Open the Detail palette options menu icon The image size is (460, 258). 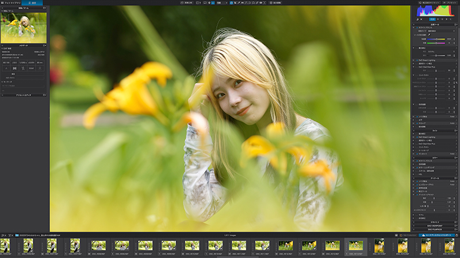point(455,178)
